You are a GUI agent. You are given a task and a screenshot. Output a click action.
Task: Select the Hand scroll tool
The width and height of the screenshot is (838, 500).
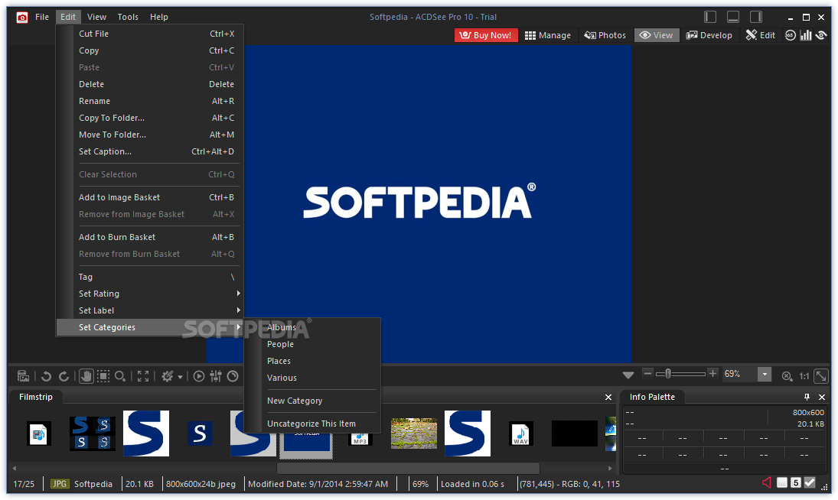click(86, 376)
